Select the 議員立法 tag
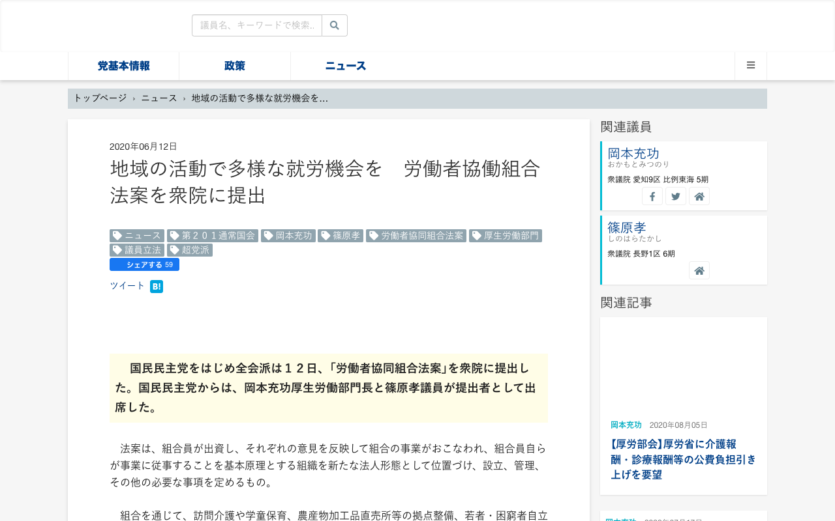Image resolution: width=835 pixels, height=521 pixels. (137, 250)
